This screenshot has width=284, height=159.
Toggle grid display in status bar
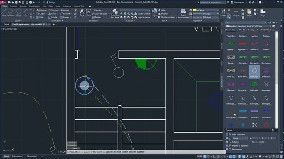tap(205, 156)
